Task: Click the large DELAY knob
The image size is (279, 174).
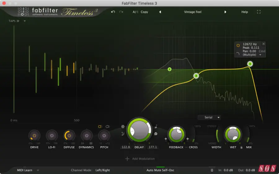Action: click(x=139, y=130)
